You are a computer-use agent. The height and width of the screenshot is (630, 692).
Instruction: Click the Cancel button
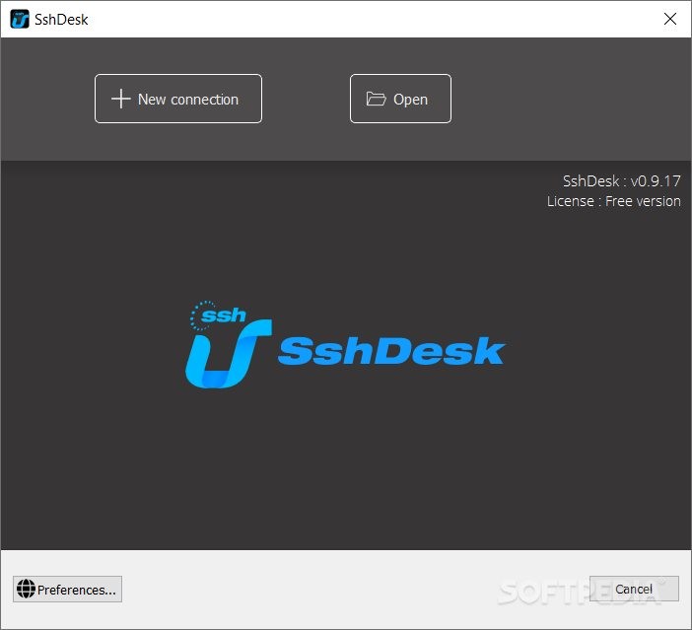point(634,589)
